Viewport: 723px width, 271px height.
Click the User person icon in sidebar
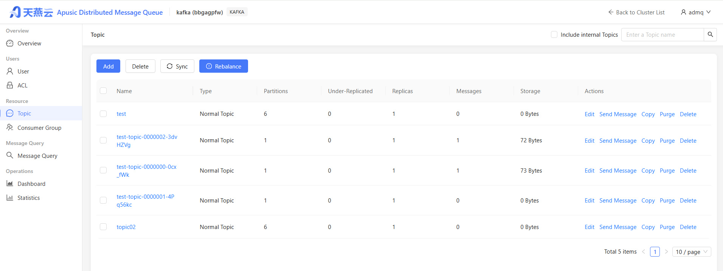[10, 71]
